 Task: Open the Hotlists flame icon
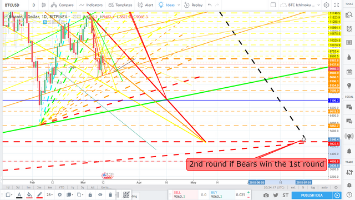[349, 57]
